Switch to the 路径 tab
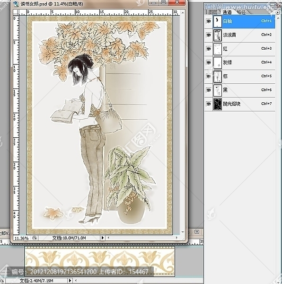Screen dimensions: 282x284 click(241, 12)
